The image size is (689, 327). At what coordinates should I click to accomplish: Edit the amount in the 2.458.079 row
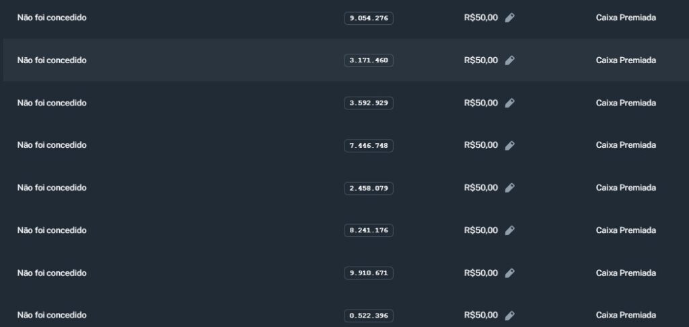pyautogui.click(x=509, y=188)
